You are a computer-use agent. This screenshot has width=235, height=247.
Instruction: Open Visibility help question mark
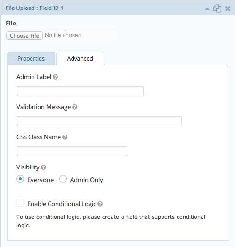click(x=43, y=167)
